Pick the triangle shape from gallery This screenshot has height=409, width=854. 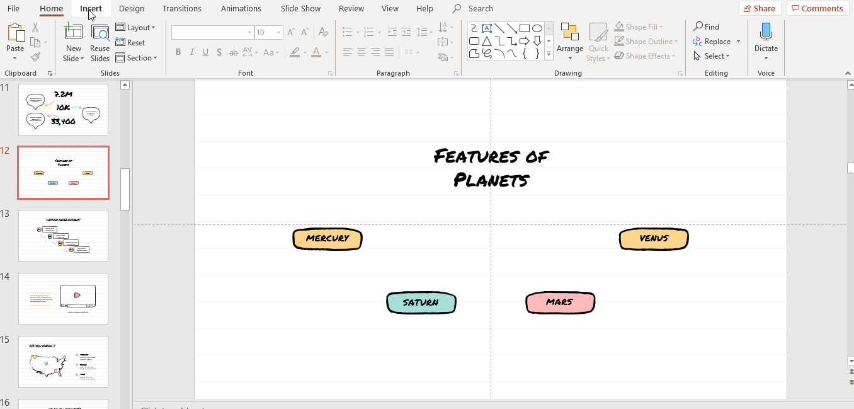tap(487, 42)
